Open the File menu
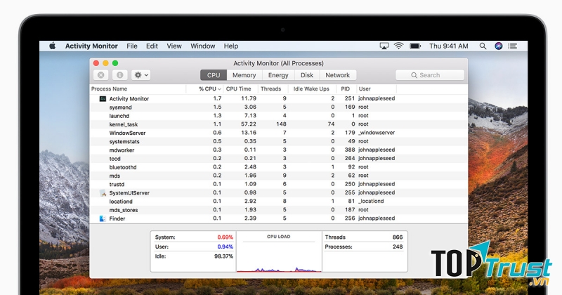The image size is (562, 295). pos(132,46)
